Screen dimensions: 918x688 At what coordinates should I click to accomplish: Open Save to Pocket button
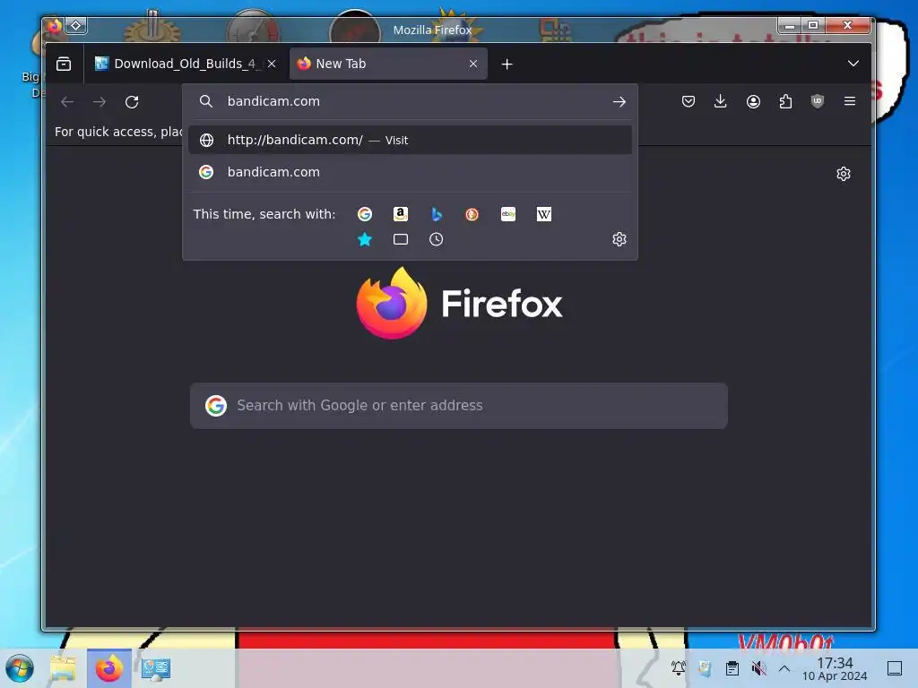coord(688,102)
